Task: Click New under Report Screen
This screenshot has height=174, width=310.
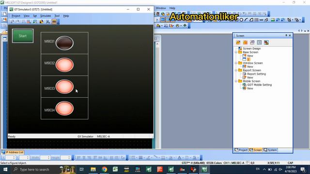Action: 250,77
